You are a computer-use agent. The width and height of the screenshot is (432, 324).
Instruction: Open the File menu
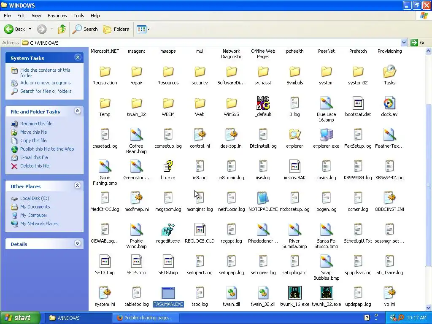point(7,16)
